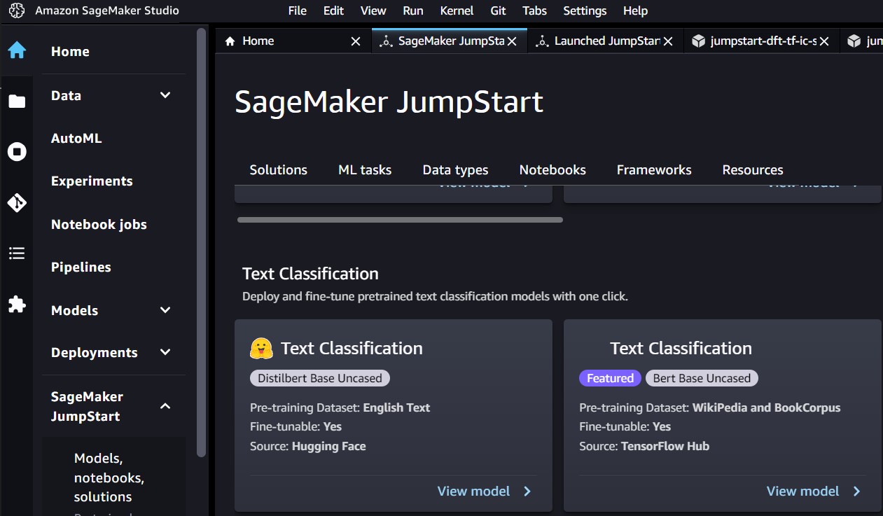Image resolution: width=883 pixels, height=516 pixels.
Task: Click the Hugging Face Text Classification card title
Action: coord(352,349)
